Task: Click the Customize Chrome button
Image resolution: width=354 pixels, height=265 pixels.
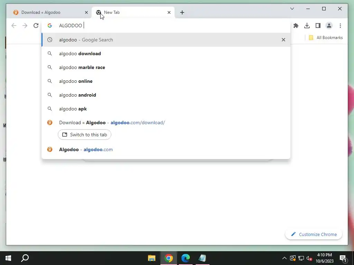Action: 314,234
